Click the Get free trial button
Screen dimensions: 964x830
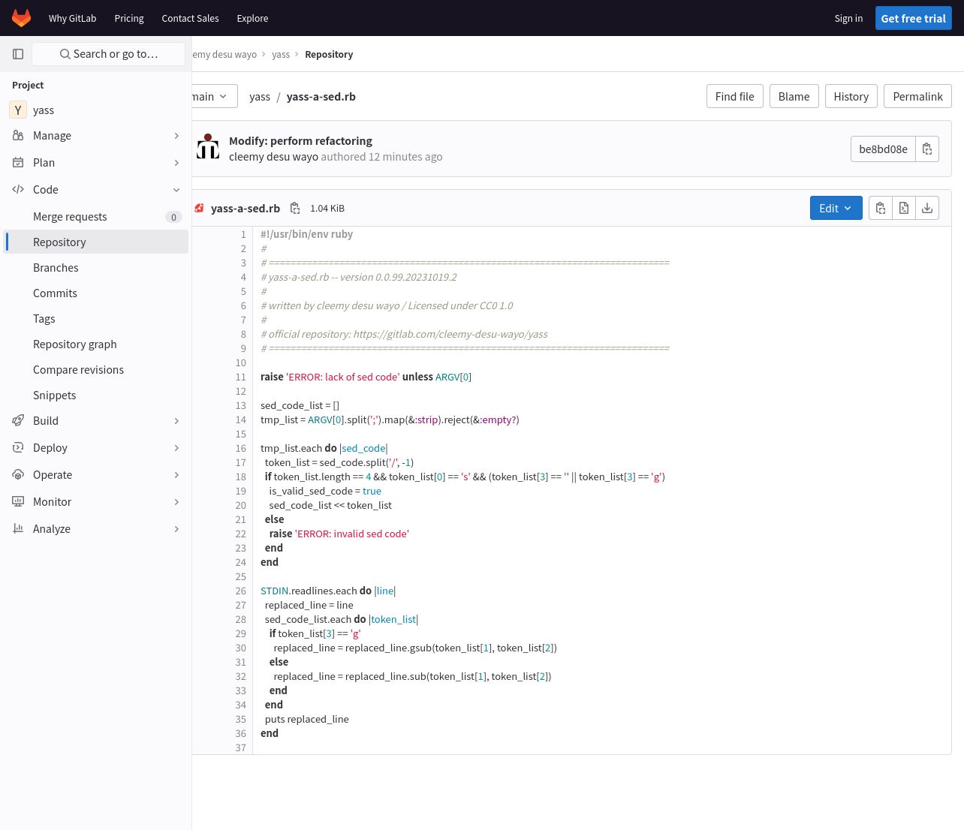coord(913,18)
